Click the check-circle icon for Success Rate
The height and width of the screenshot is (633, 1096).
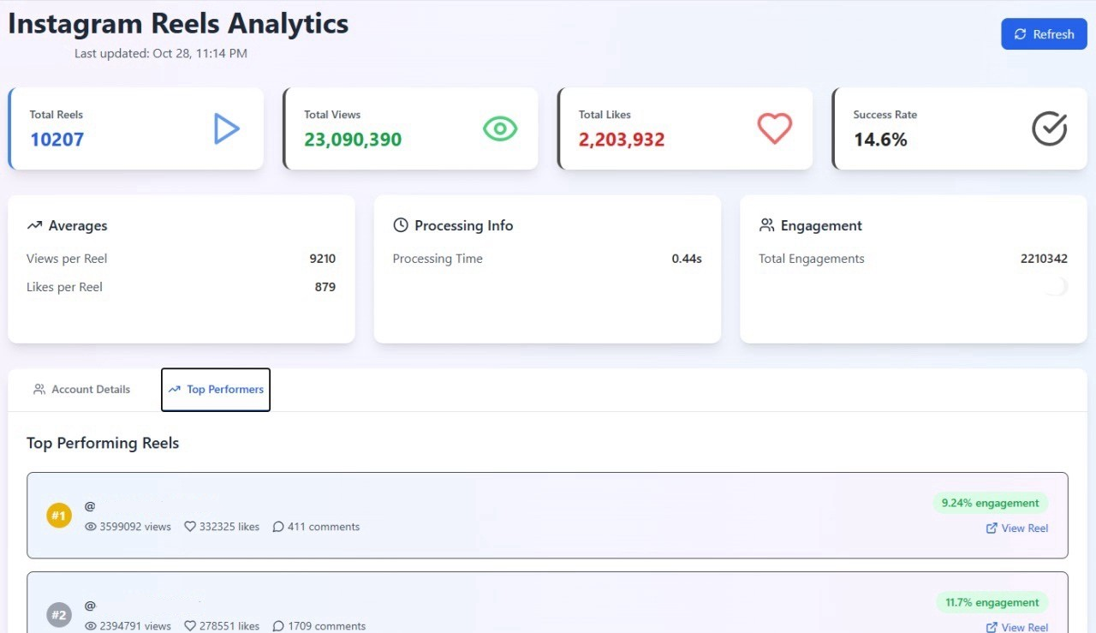[x=1049, y=128]
